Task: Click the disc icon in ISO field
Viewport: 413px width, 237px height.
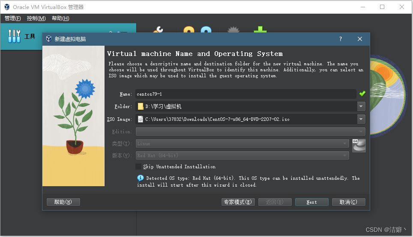Action: (x=141, y=119)
